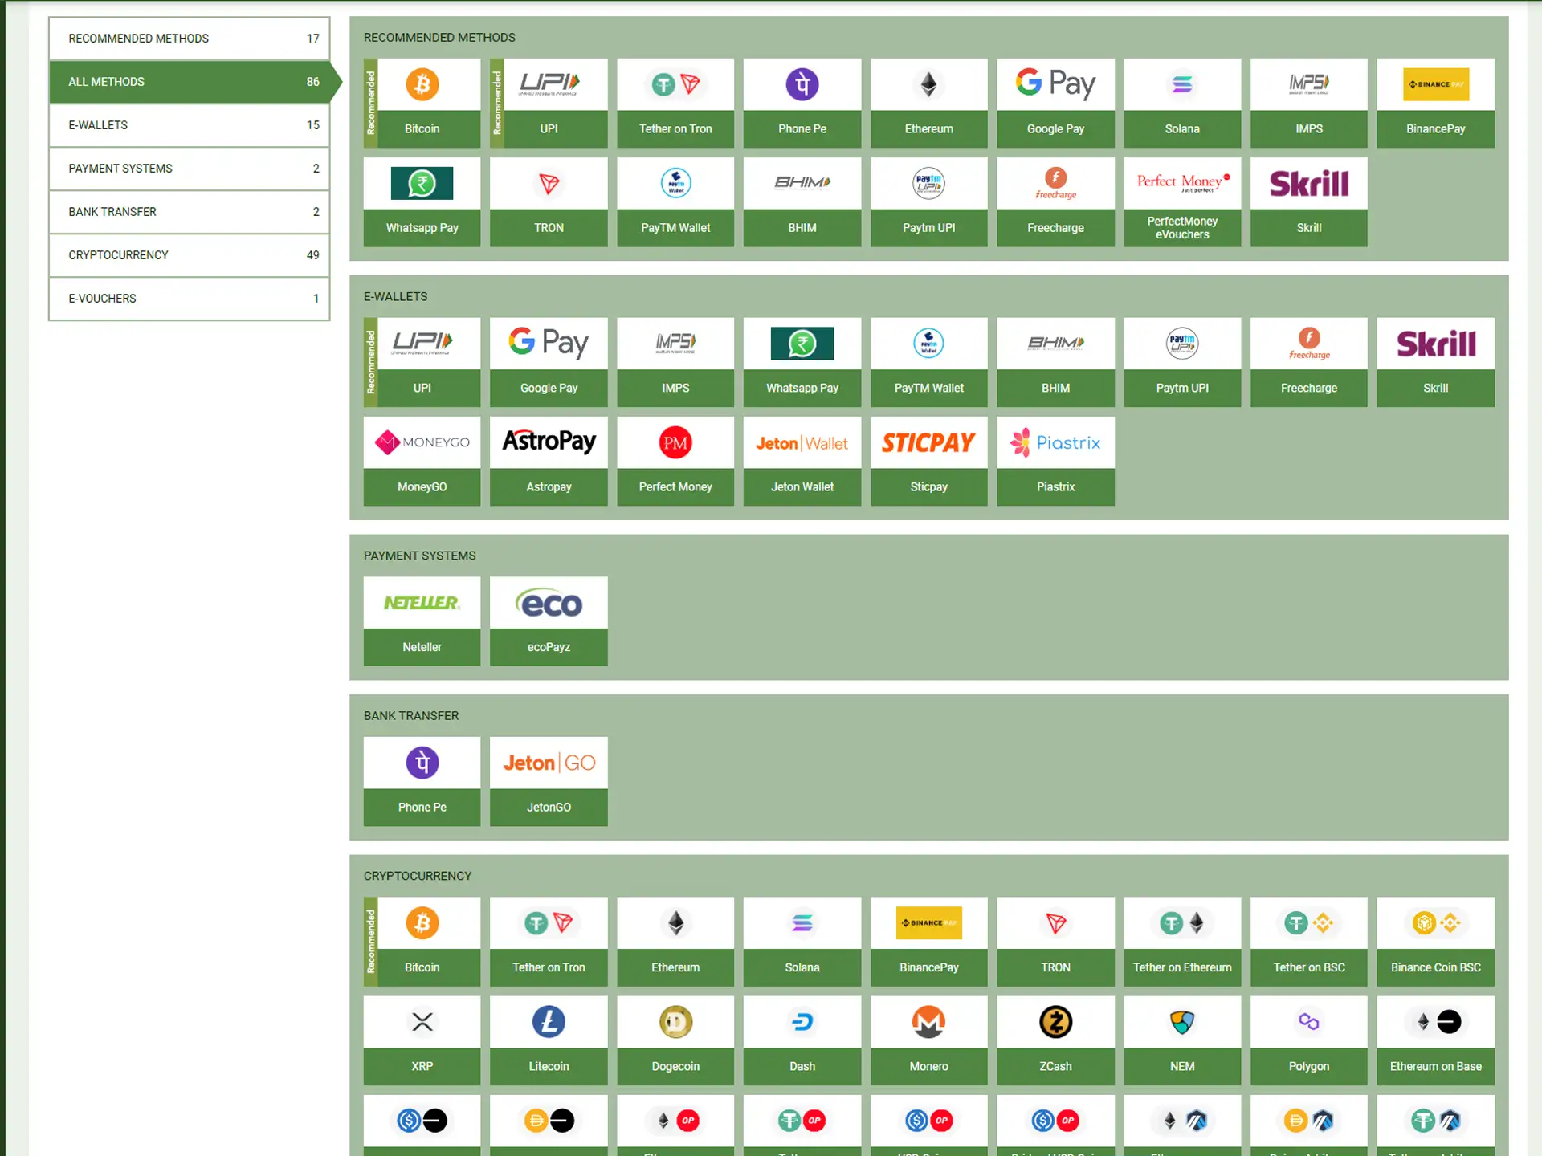
Task: Choose Piastrix e-wallet
Action: click(x=1055, y=461)
